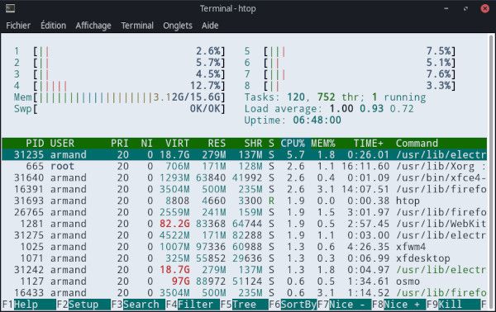
Task: Select the xfdesktop process row
Action: click(x=244, y=258)
